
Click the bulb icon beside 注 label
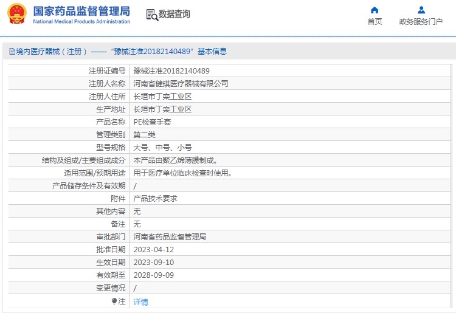click(x=114, y=301)
